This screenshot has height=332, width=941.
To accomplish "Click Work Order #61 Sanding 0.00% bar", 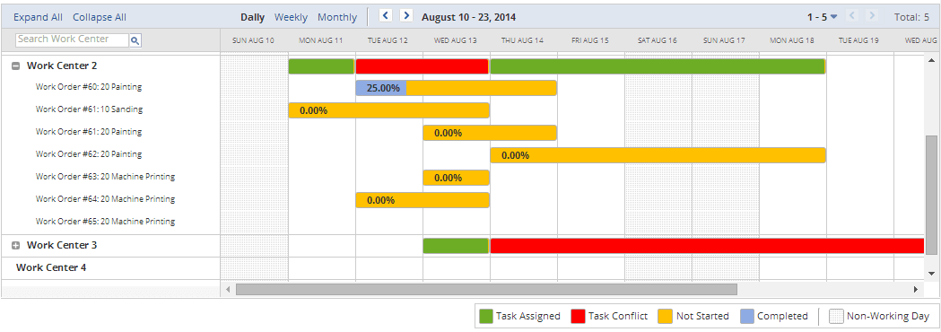I will point(389,110).
